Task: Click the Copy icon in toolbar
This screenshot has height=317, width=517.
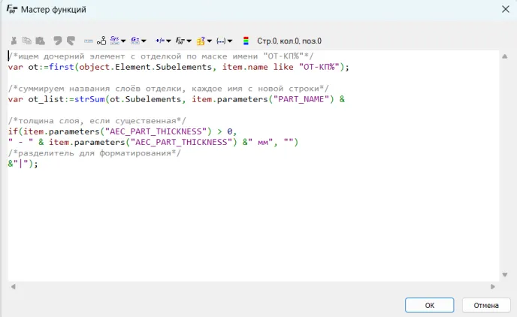Action: pyautogui.click(x=26, y=41)
